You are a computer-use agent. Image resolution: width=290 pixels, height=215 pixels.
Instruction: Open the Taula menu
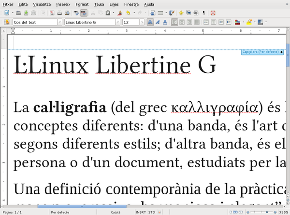pyautogui.click(x=99, y=4)
